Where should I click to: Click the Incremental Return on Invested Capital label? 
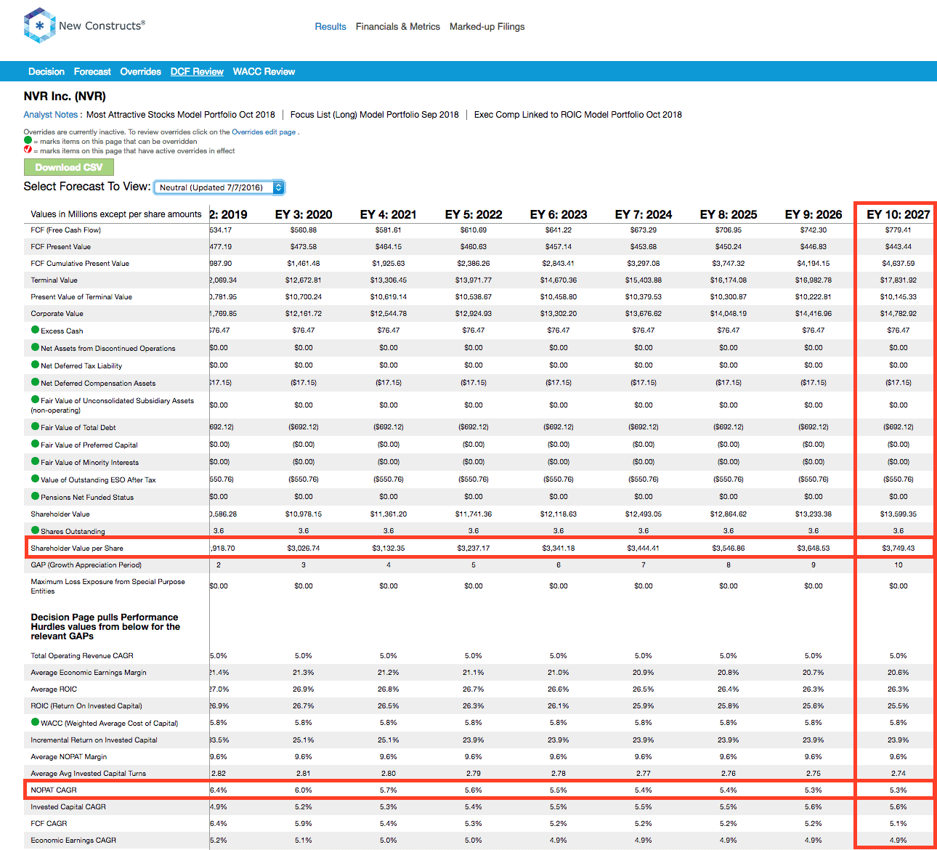click(x=94, y=740)
